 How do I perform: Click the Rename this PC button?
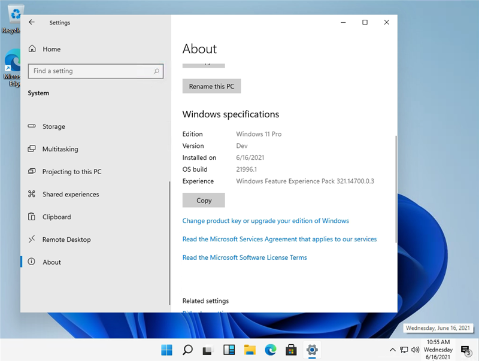click(x=211, y=86)
